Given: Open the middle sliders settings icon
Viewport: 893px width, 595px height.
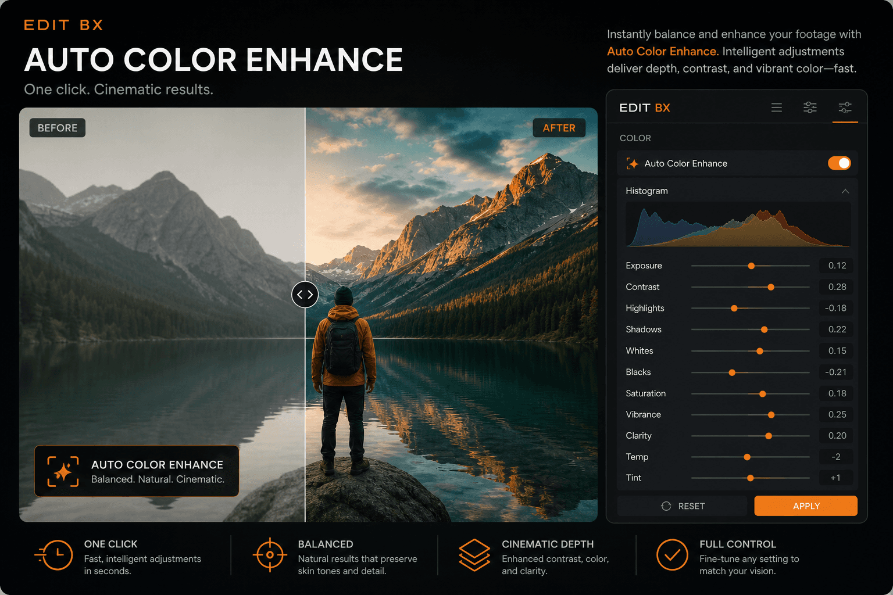Looking at the screenshot, I should (810, 107).
